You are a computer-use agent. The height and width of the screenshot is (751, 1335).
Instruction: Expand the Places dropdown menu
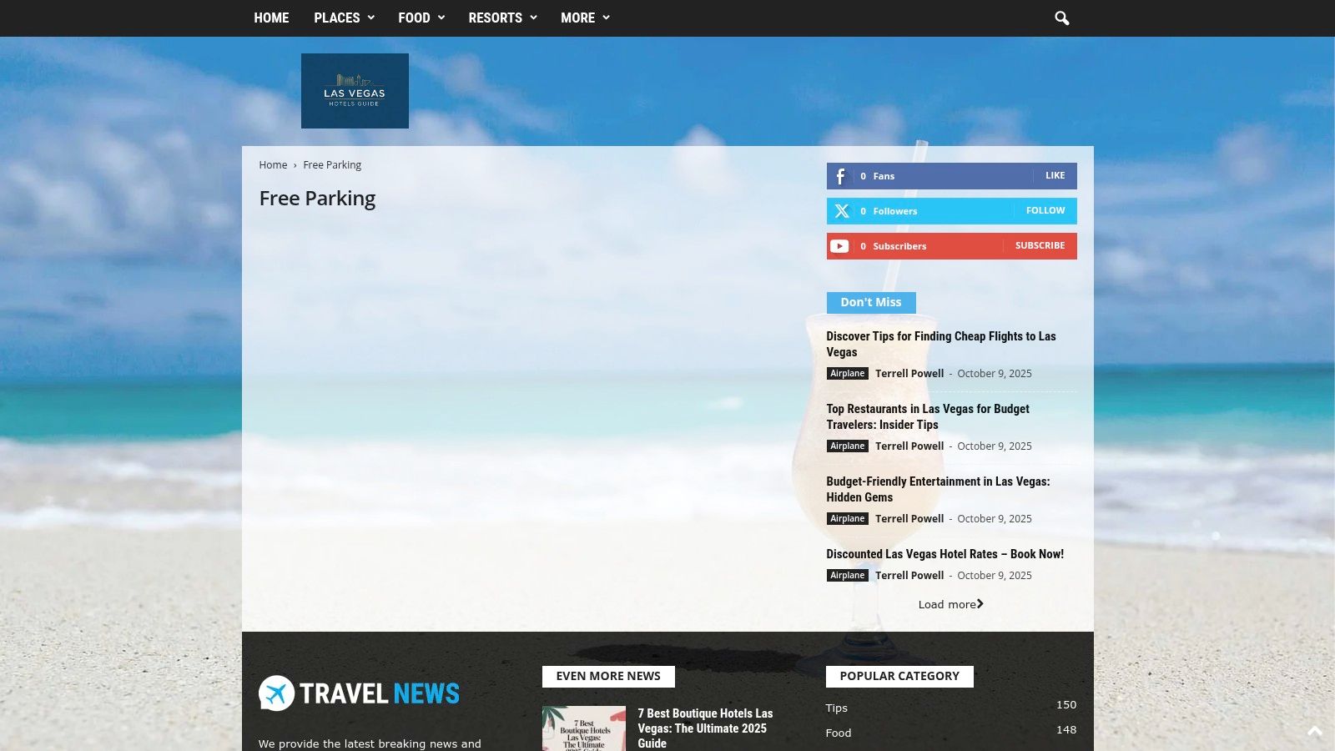[x=344, y=18]
